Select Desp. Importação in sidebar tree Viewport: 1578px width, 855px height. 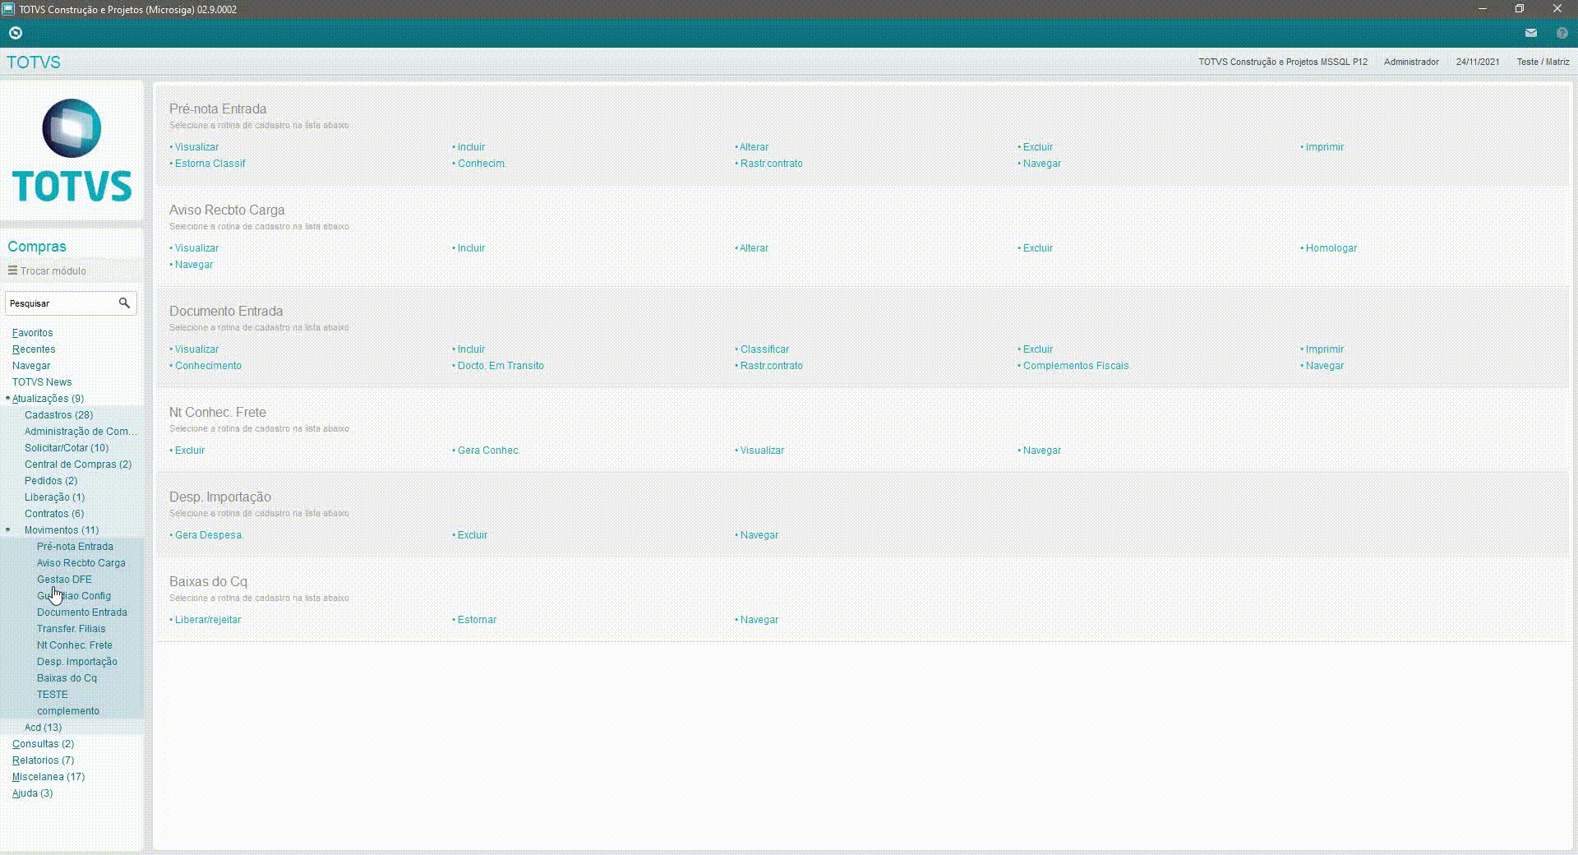coord(77,662)
